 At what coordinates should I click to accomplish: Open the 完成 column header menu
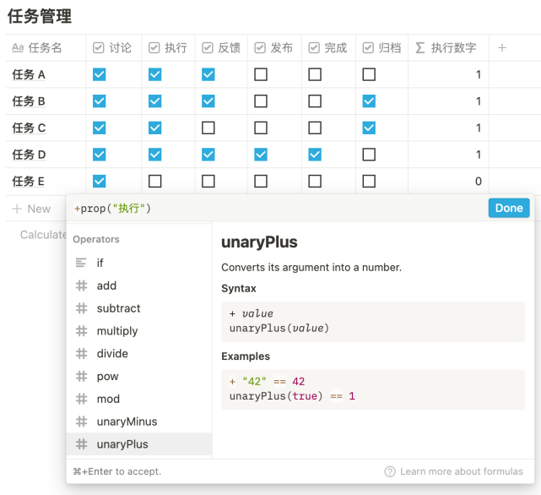[x=327, y=48]
